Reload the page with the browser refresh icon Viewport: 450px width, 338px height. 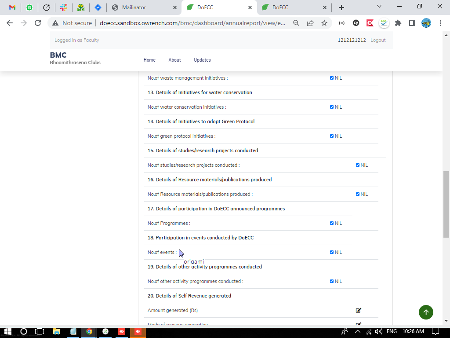pos(38,23)
